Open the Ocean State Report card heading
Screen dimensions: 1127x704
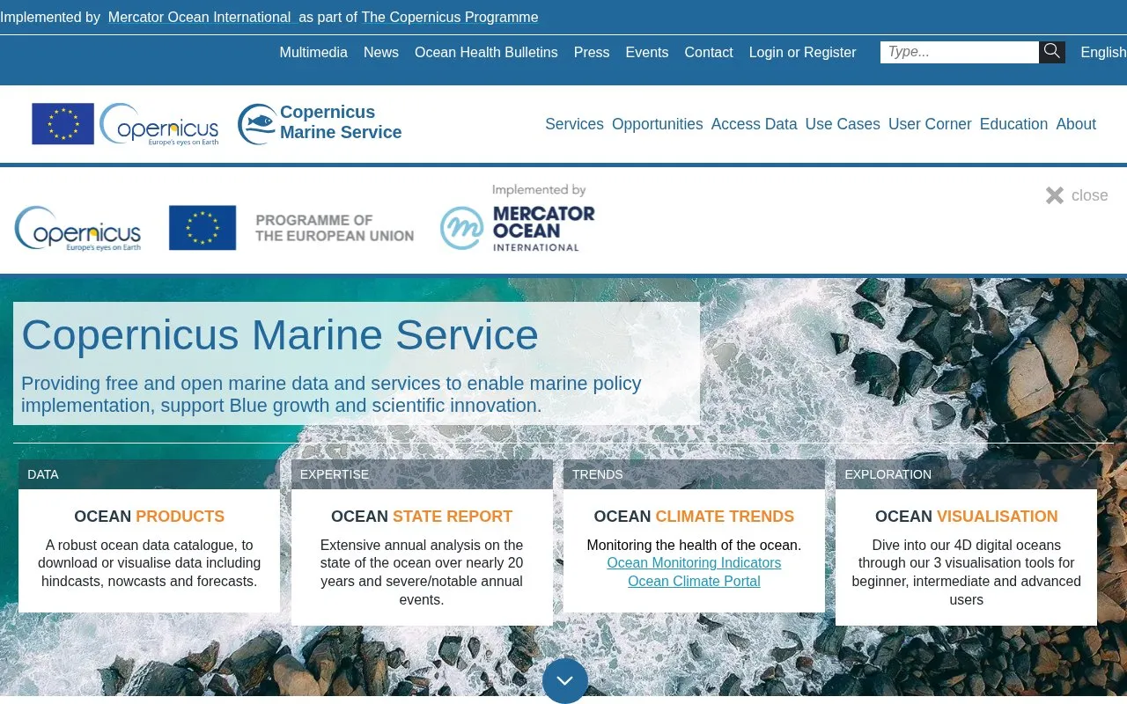coord(422,517)
